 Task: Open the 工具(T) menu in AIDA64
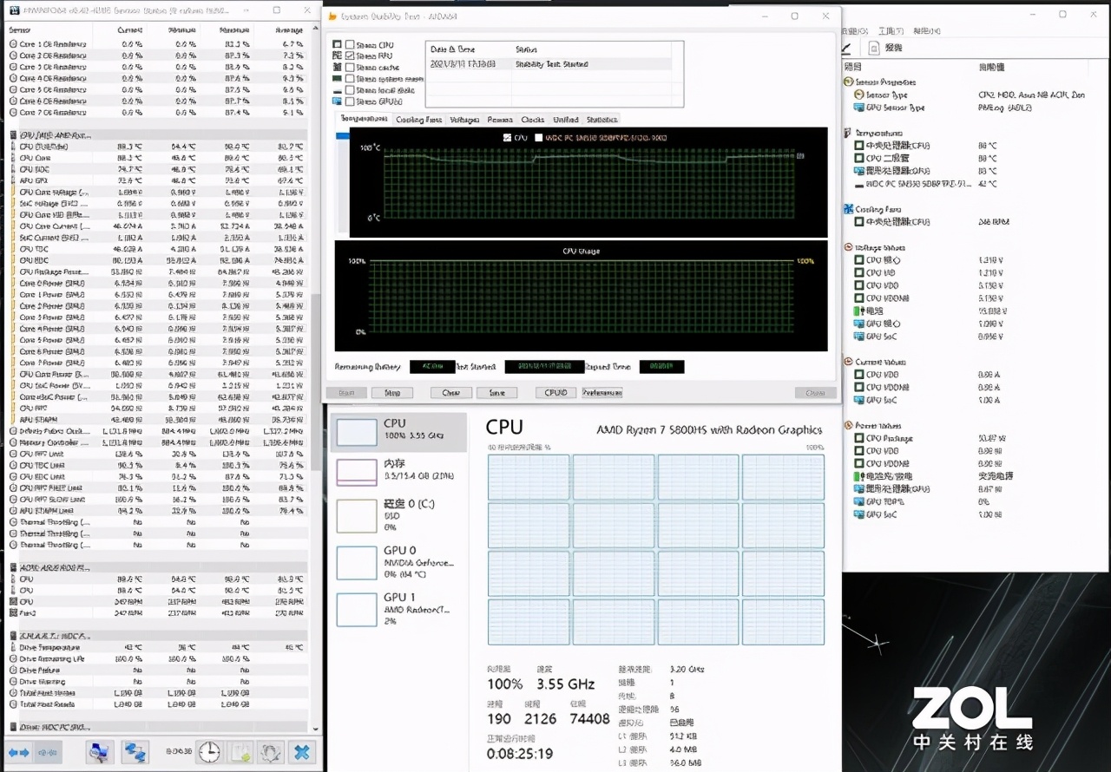click(891, 31)
